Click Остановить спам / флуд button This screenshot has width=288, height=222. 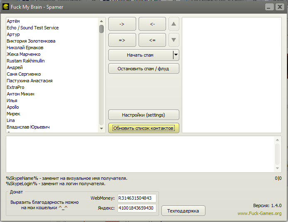[144, 69]
